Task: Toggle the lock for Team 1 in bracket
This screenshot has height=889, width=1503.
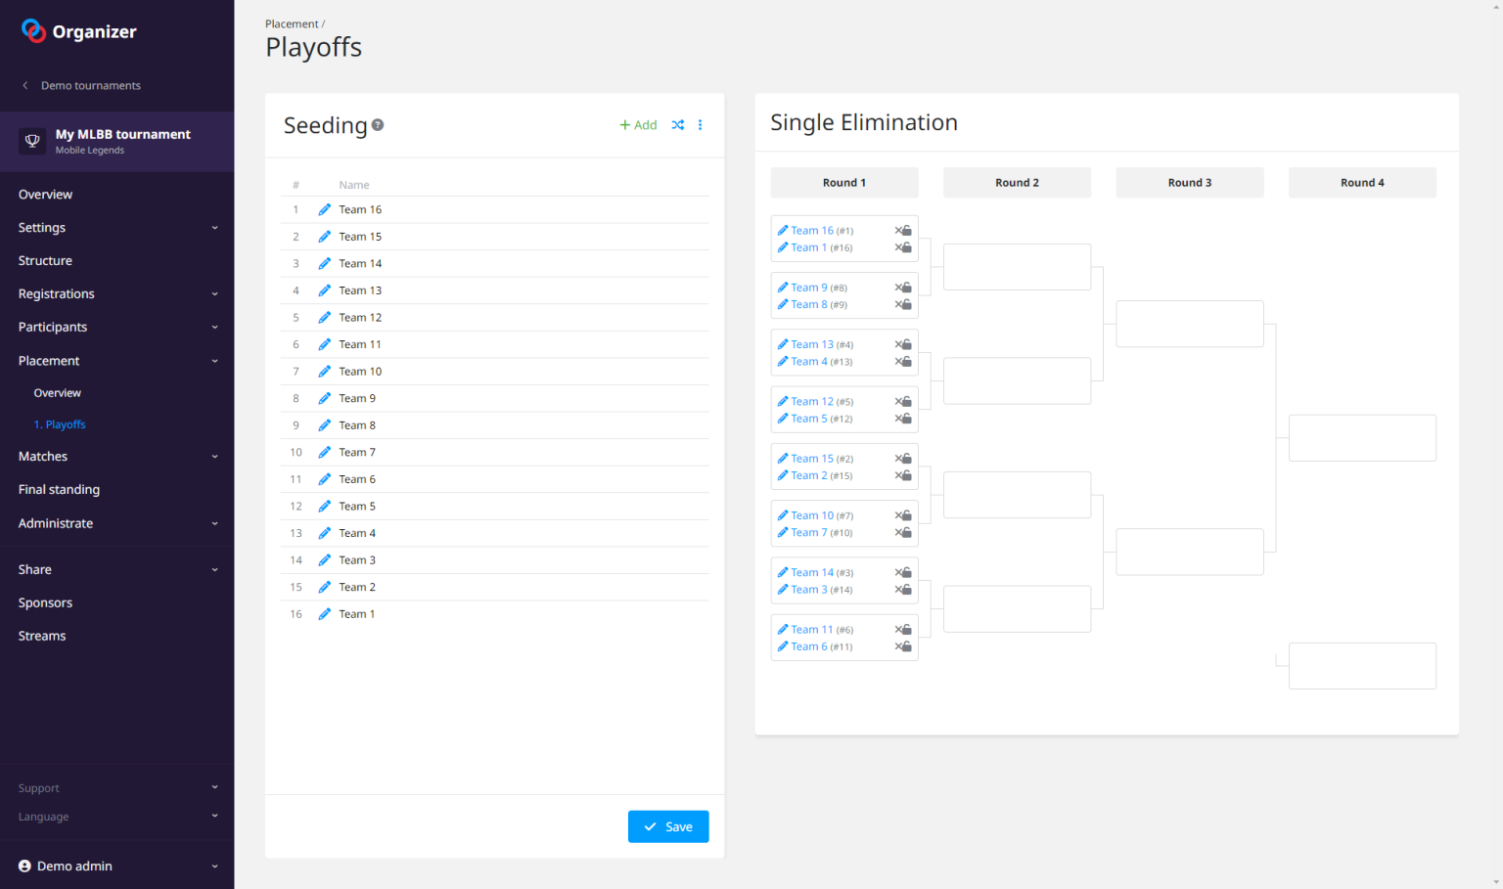Action: point(907,248)
